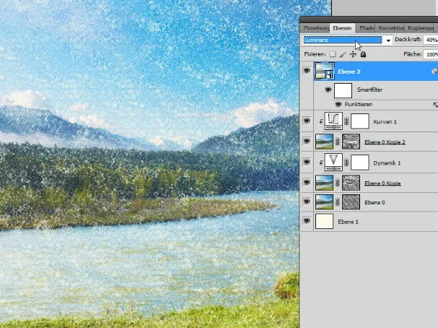
Task: Click the Ebene 1 color fill thumbnail
Action: (324, 221)
